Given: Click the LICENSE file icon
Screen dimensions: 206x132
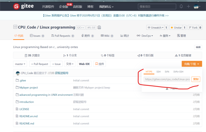Looking at the screenshot, I should [17, 109].
